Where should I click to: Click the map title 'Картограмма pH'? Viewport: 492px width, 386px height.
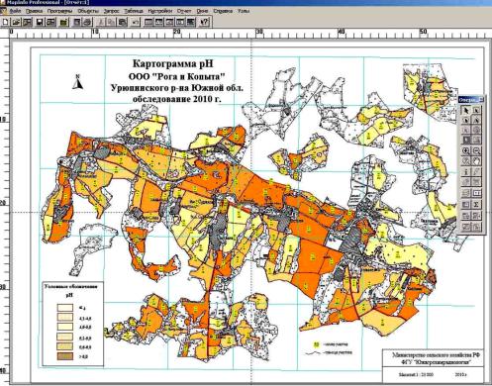(x=173, y=62)
